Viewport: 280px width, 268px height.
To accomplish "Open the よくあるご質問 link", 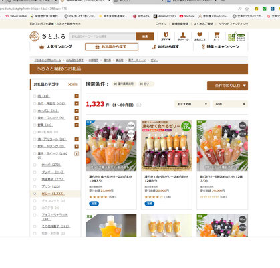I will click(x=203, y=24).
